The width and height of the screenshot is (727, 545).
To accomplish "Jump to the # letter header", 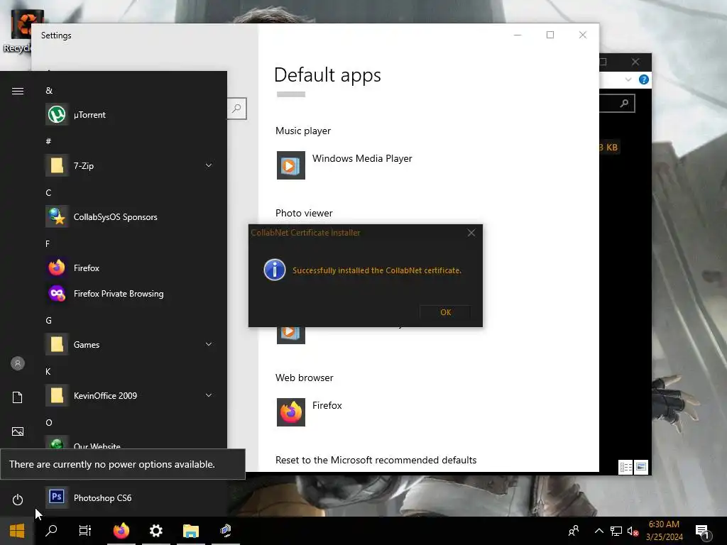I will 48,141.
